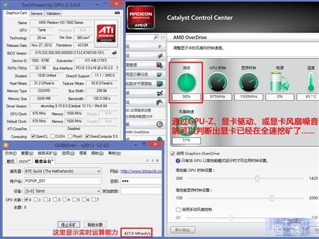
Task: Click the manual fan speed slider handle
Action: (231, 218)
